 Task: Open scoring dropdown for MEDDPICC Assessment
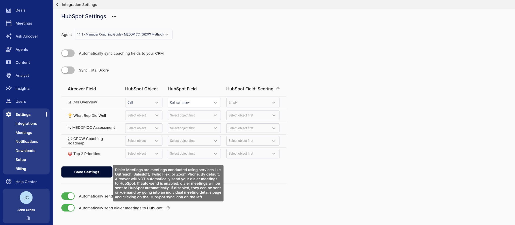point(253,128)
